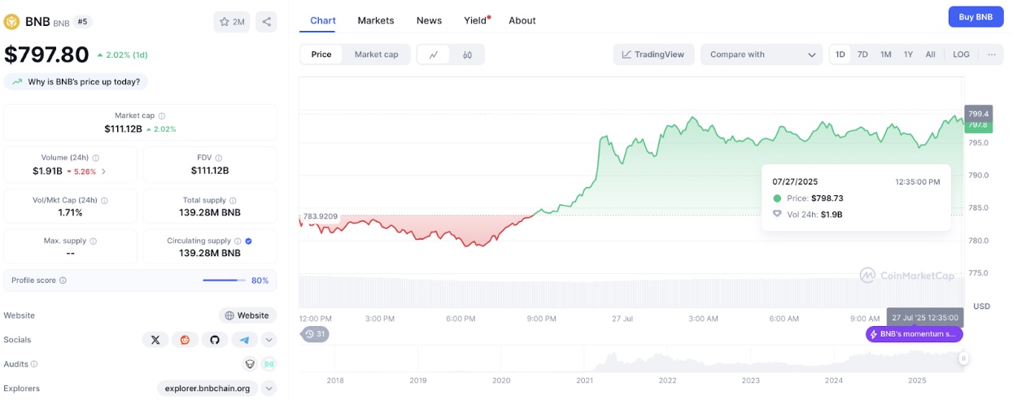This screenshot has height=400, width=1017.
Task: Open chart more options ellipsis
Action: click(x=992, y=54)
